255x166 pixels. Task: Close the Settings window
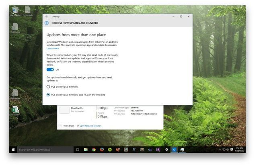pyautogui.click(x=189, y=16)
